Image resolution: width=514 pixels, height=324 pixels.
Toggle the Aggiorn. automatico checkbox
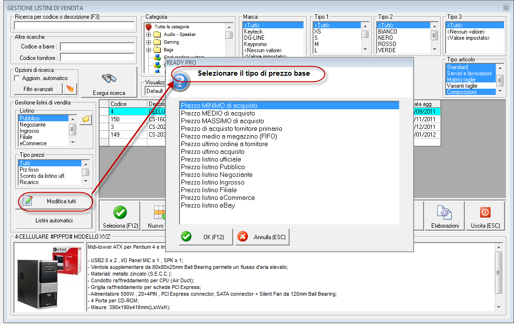click(x=17, y=78)
